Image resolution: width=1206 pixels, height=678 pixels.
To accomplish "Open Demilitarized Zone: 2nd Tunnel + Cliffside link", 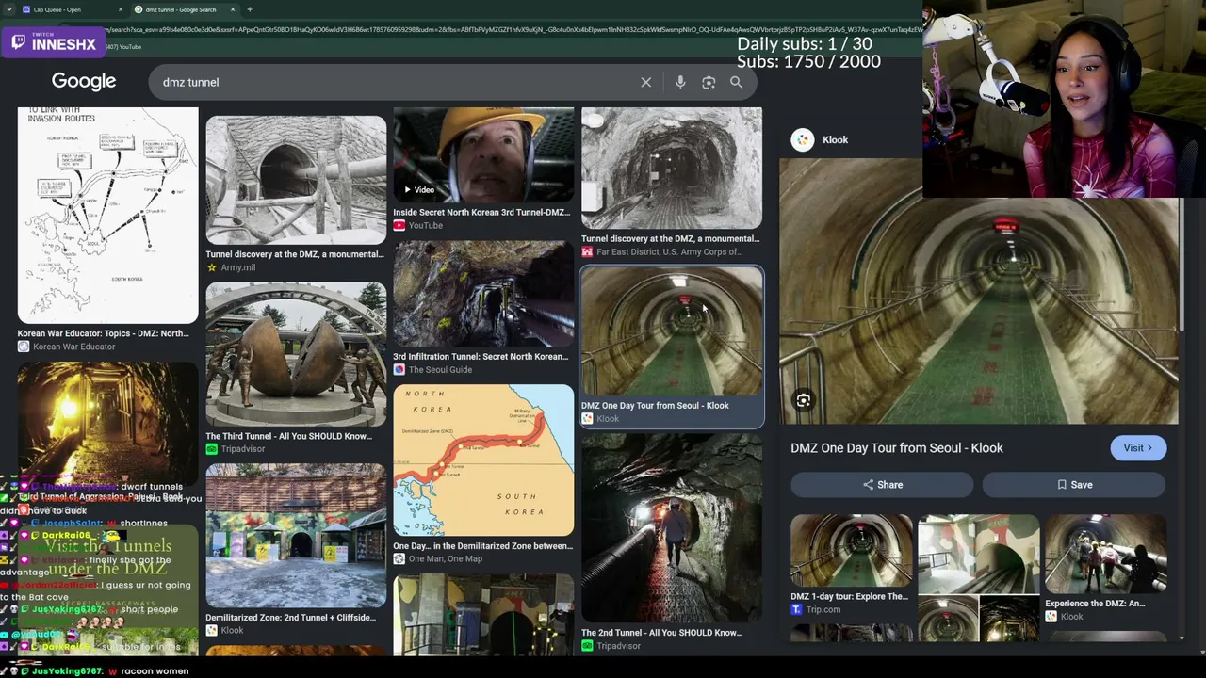I will [x=291, y=618].
